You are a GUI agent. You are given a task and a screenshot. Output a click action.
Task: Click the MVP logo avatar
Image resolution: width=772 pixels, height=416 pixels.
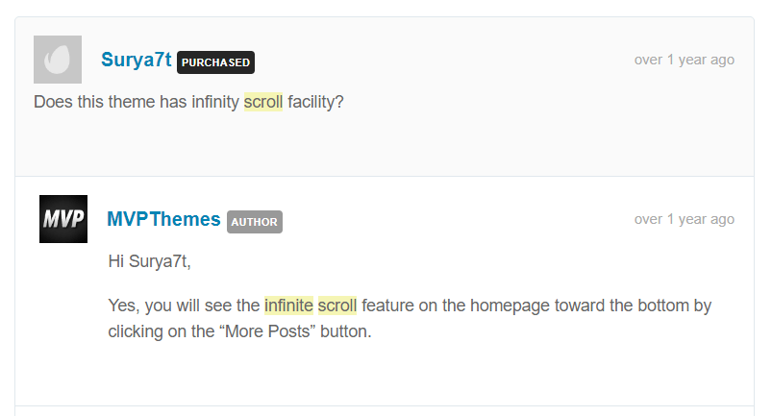click(63, 219)
